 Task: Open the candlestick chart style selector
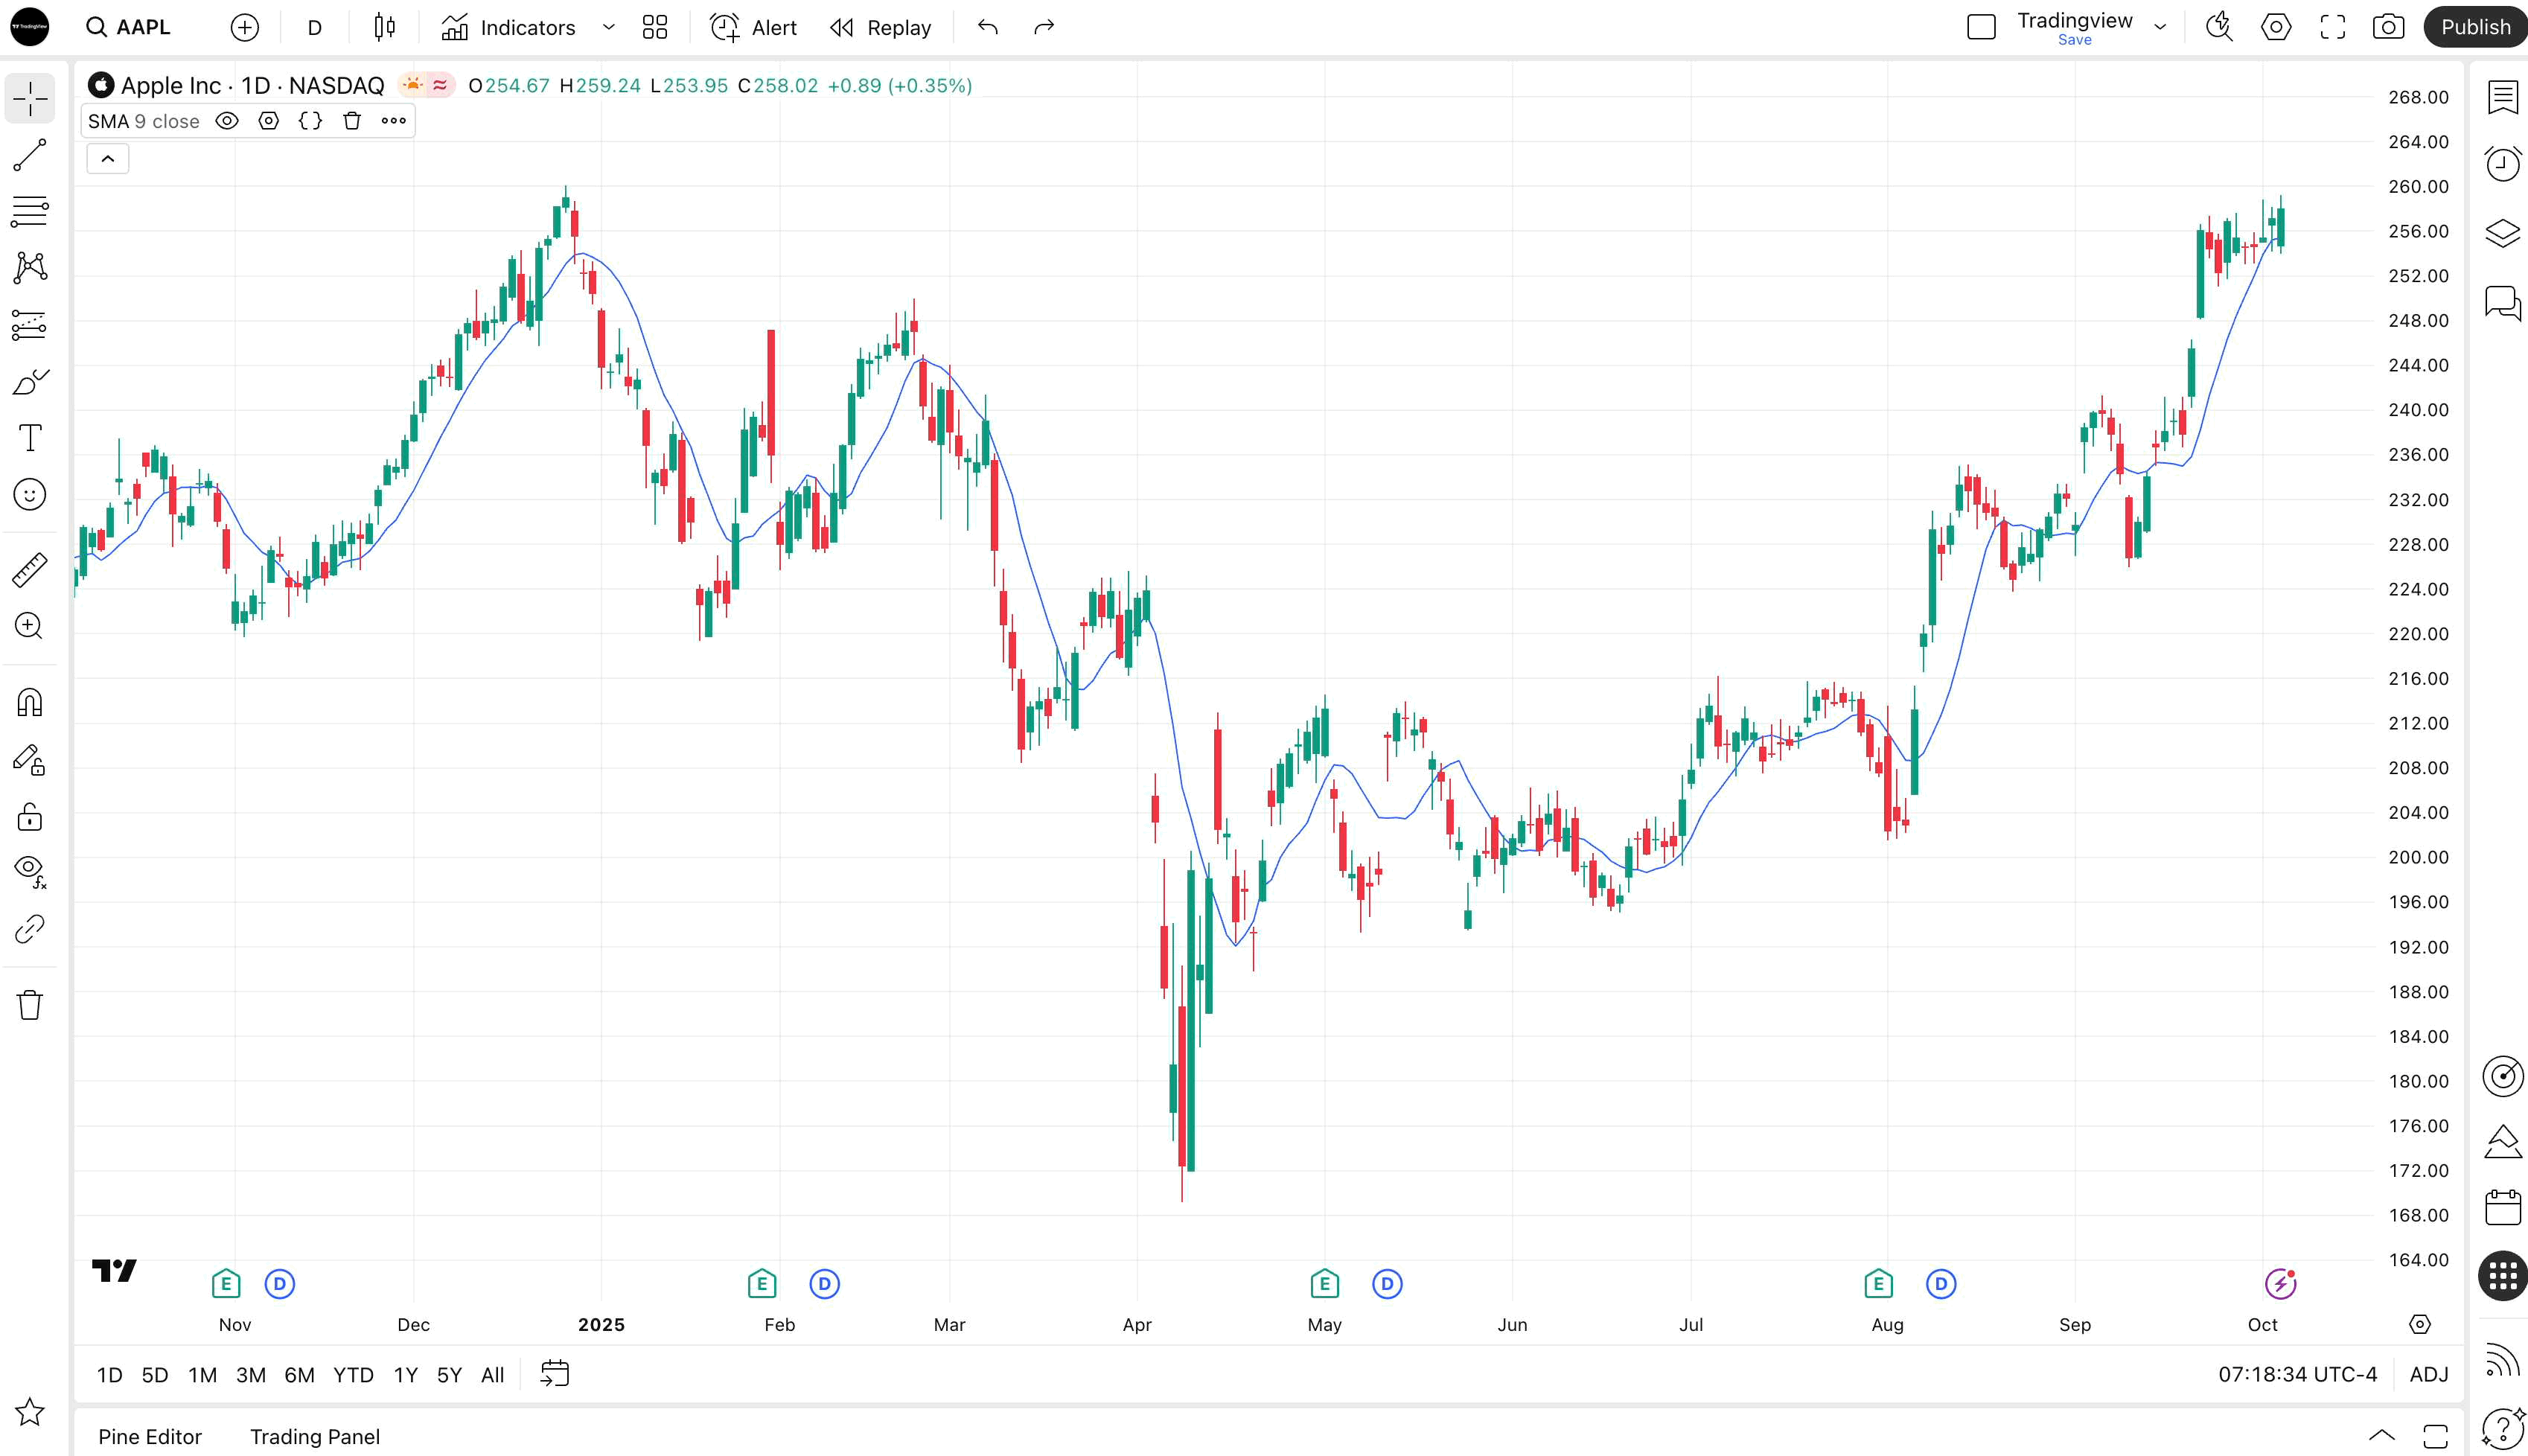tap(384, 27)
